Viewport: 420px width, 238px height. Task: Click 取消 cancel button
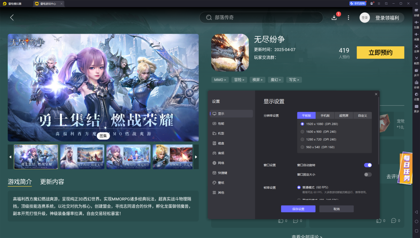[x=336, y=209]
